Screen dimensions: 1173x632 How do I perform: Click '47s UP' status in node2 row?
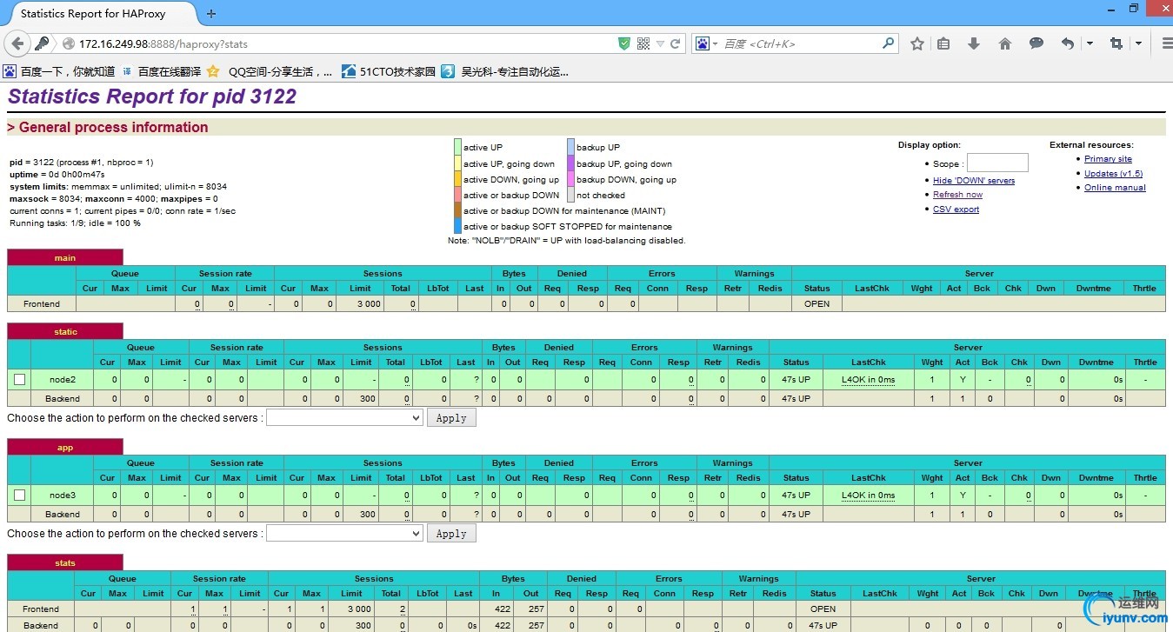point(796,380)
